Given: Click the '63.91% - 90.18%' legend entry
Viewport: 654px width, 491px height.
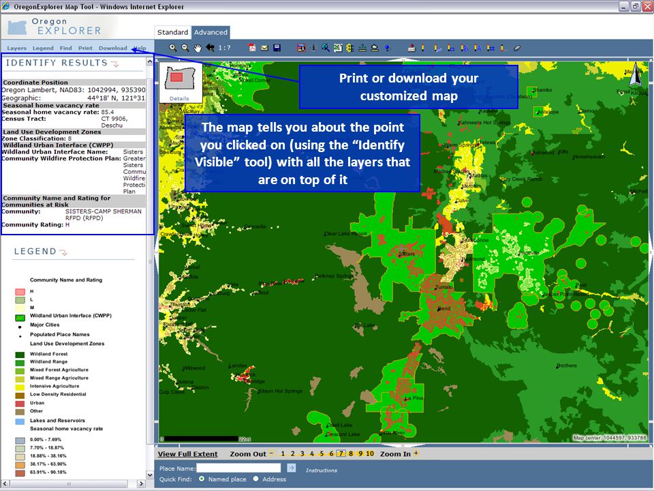Looking at the screenshot, I should [48, 472].
